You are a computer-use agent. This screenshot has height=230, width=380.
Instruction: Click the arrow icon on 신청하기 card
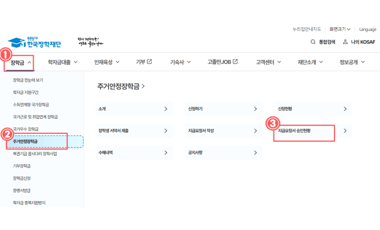pyautogui.click(x=255, y=109)
